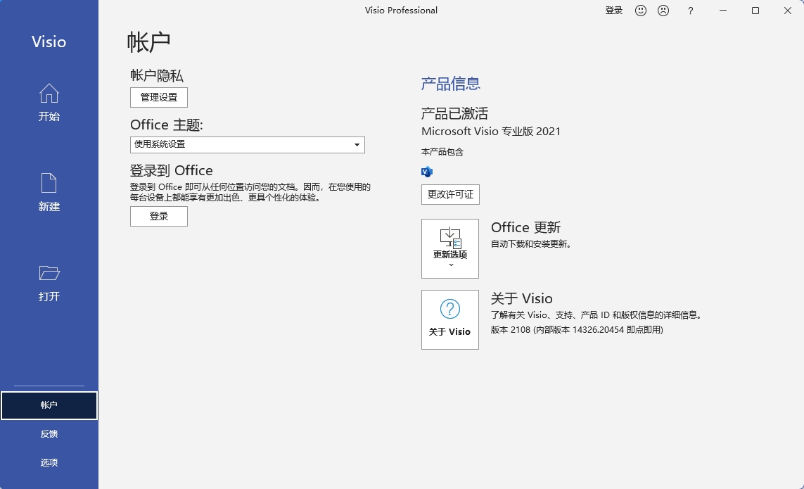Open the Feedback (反馈) sidebar item
The width and height of the screenshot is (804, 489).
pos(49,434)
